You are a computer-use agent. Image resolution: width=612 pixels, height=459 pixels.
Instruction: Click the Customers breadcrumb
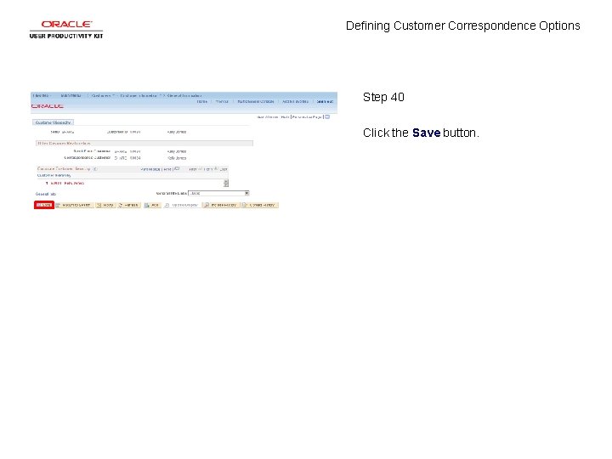coord(101,95)
